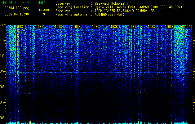Click the meteor count value 3

pos(44,14)
